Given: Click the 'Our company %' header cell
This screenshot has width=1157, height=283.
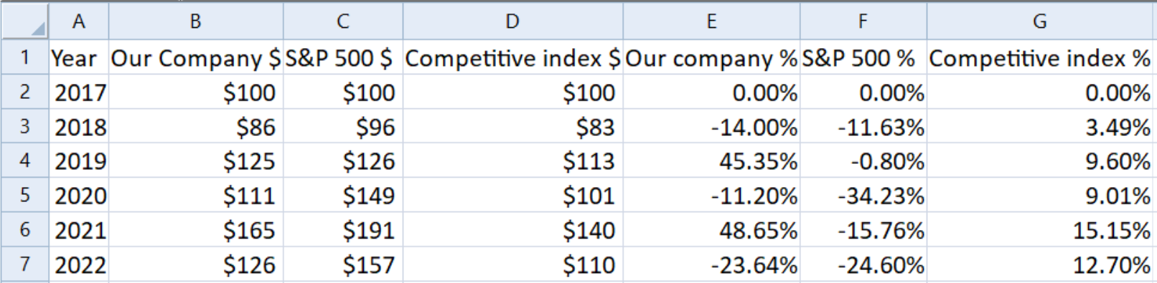Looking at the screenshot, I should coord(711,57).
